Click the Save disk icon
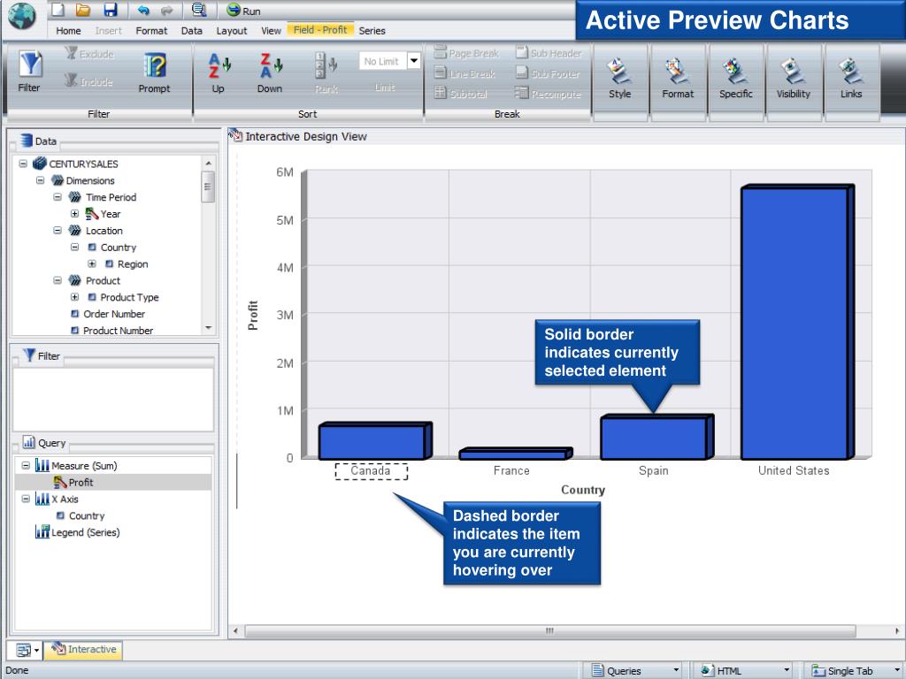This screenshot has height=679, width=906. pyautogui.click(x=111, y=11)
